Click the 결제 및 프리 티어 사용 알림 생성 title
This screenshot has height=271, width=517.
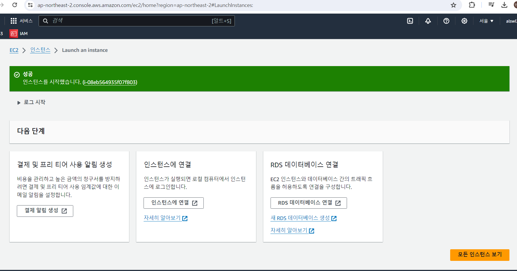(x=65, y=165)
